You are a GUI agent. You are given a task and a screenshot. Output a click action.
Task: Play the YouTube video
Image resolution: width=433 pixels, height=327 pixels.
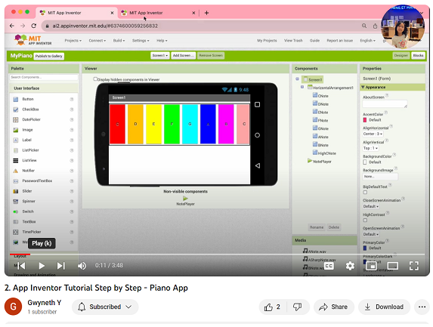pos(42,266)
